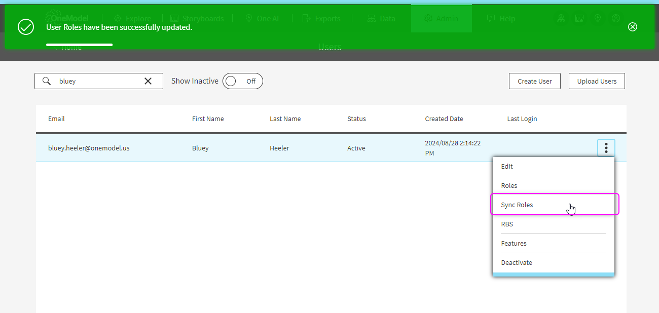Screen dimensions: 659x313
Task: Click the 'Show Inactive' label text
Action: pos(195,81)
